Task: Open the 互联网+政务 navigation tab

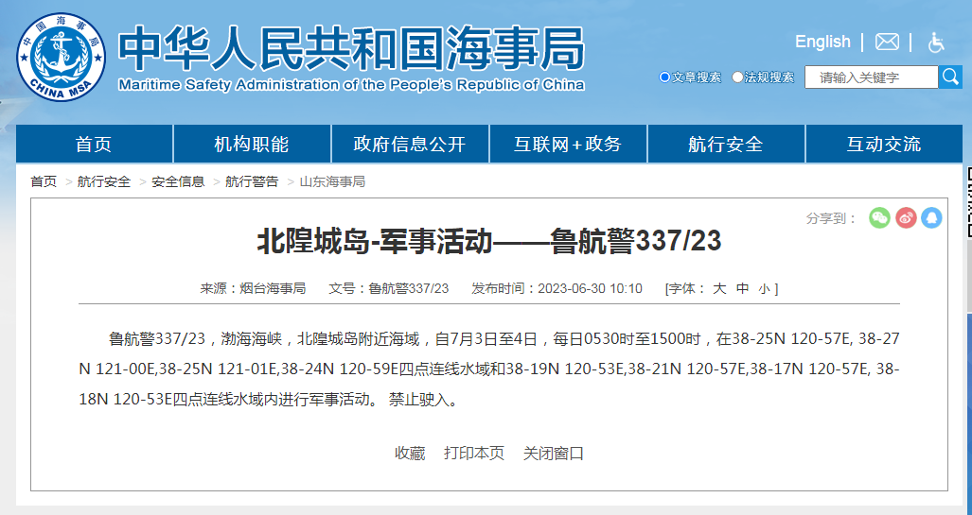Action: [x=568, y=145]
